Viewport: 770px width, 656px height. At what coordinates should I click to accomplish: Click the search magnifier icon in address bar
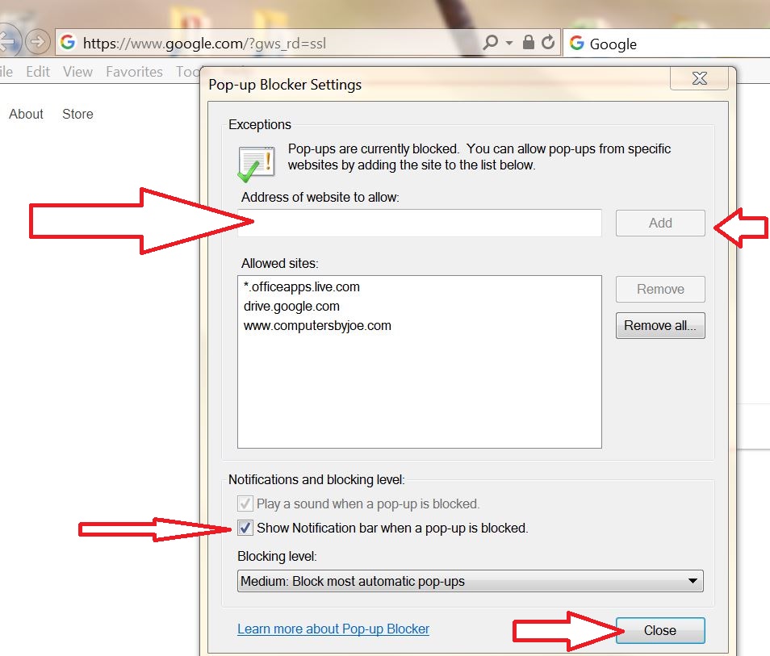pos(490,43)
